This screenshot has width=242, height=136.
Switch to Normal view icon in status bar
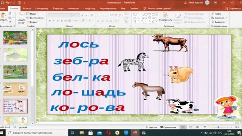[183, 127]
